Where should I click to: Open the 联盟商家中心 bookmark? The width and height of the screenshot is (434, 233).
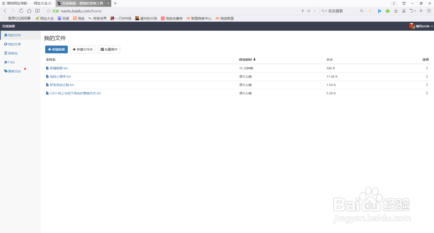199,18
